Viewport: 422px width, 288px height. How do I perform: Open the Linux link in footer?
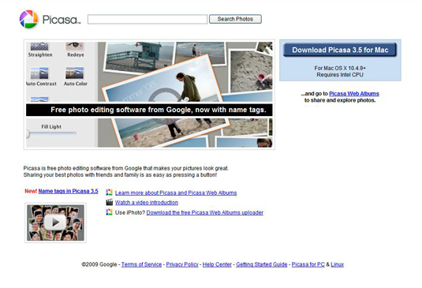(x=338, y=264)
